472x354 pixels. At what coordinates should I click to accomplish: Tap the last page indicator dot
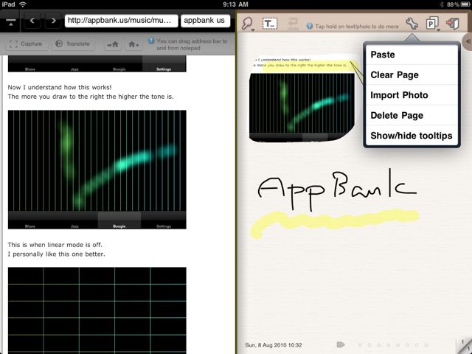click(426, 345)
